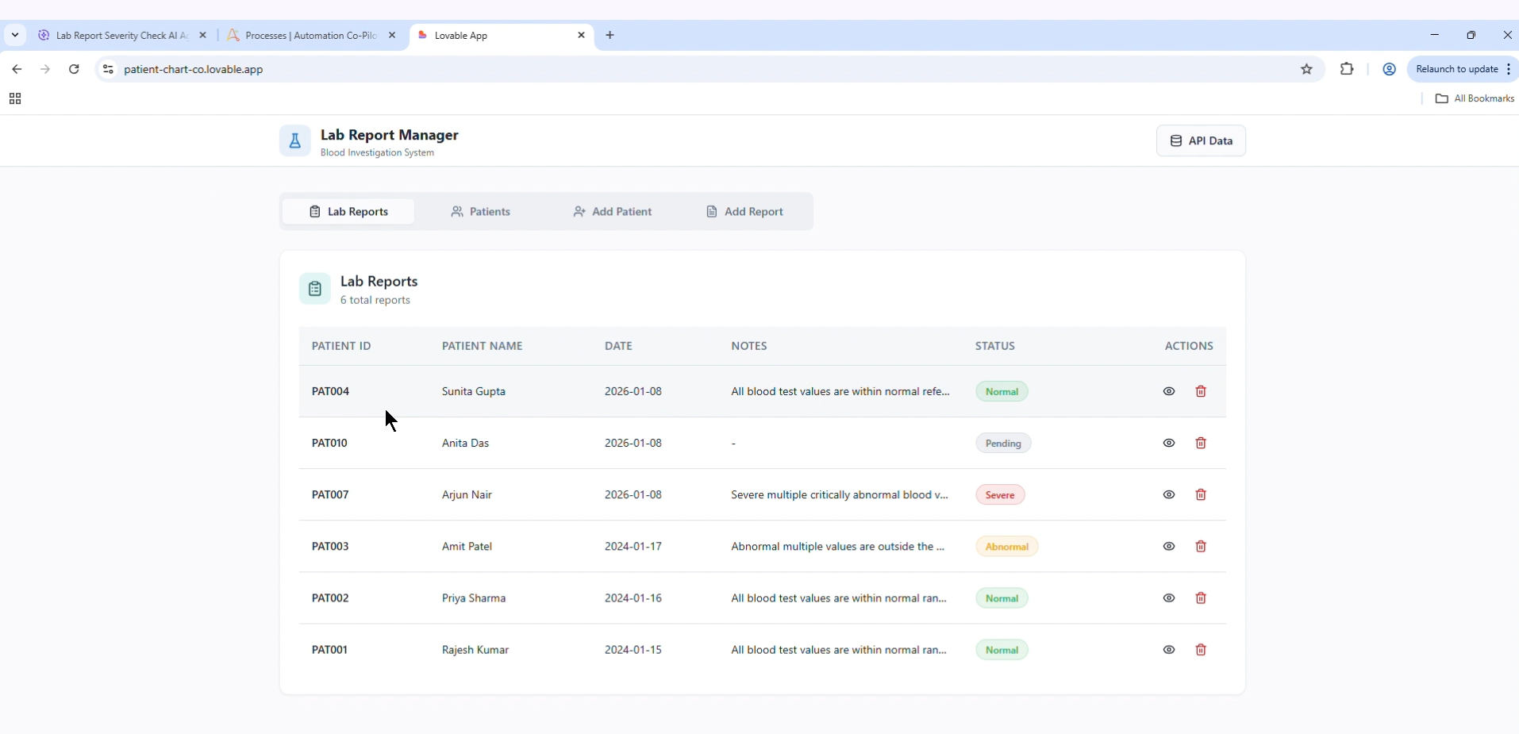Click the API Data button
This screenshot has height=734, width=1519.
(x=1201, y=141)
